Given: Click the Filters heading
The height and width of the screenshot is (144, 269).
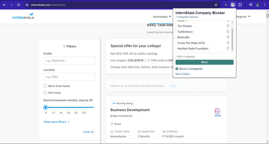Looking at the screenshot, I should 70,47.
